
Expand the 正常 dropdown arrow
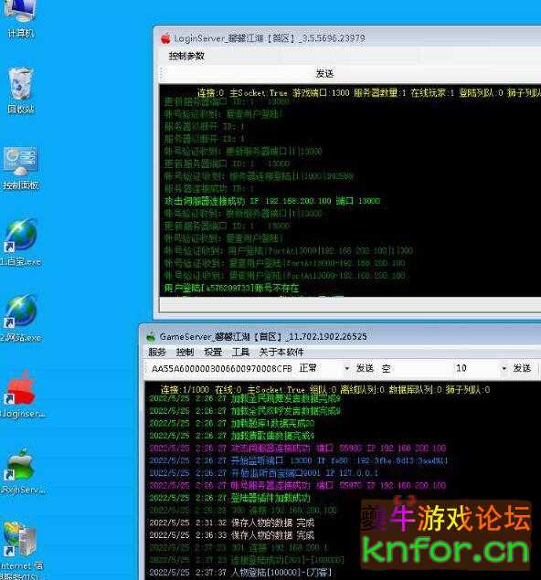tap(346, 368)
